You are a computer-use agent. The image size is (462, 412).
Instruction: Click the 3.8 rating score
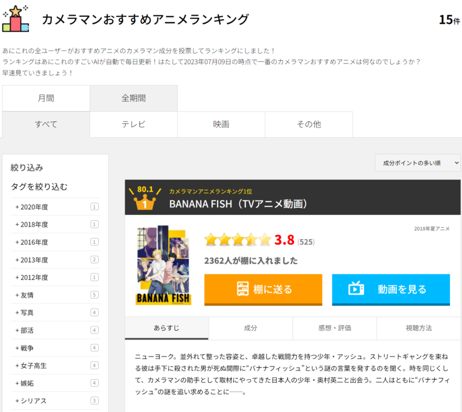tap(284, 240)
